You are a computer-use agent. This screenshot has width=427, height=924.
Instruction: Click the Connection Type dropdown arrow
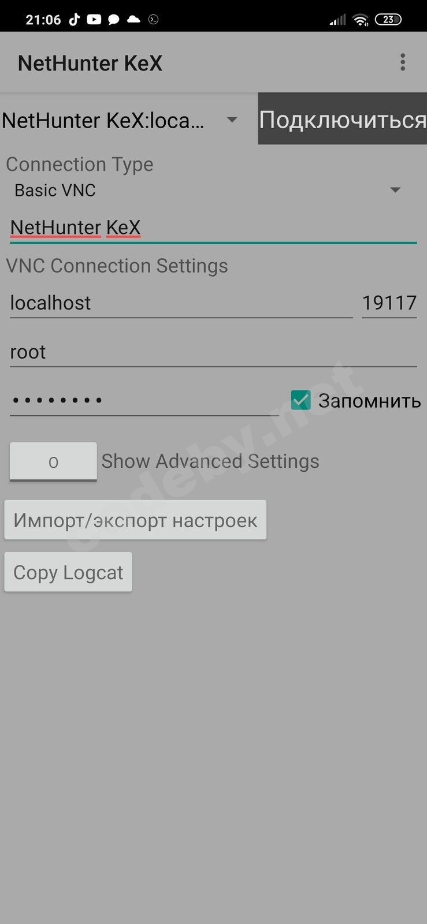click(395, 190)
